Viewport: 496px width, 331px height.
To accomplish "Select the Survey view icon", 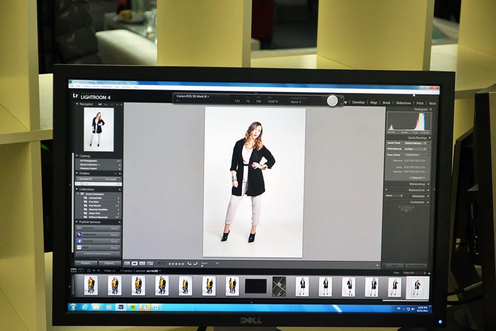I will point(150,264).
